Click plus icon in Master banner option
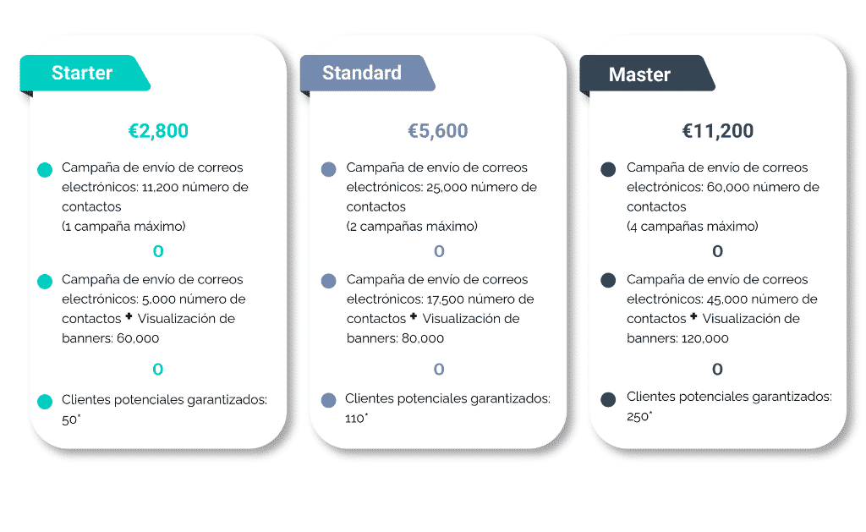The width and height of the screenshot is (866, 532). point(693,317)
